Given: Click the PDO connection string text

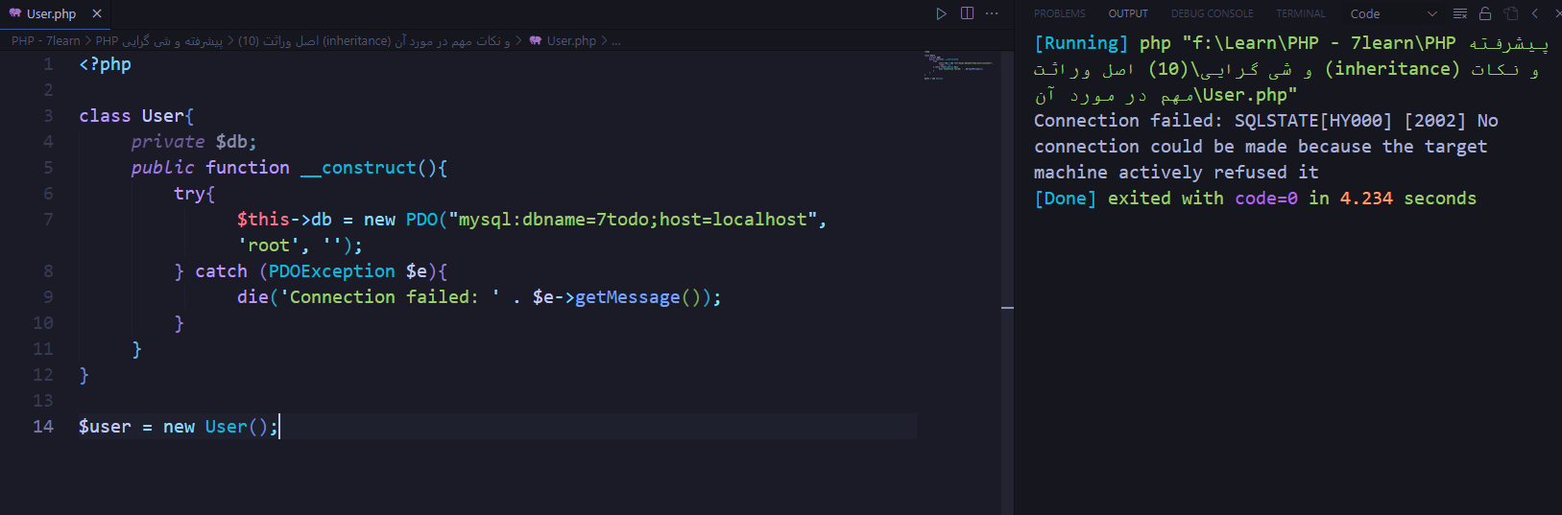Looking at the screenshot, I should (x=633, y=219).
